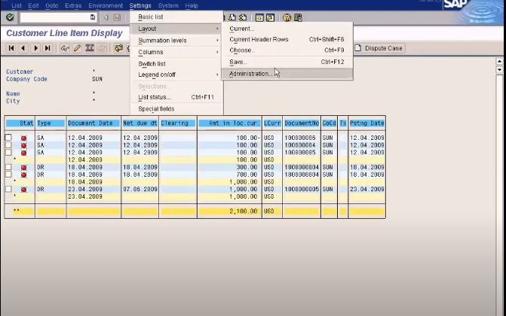Open the List menu

pos(17,5)
